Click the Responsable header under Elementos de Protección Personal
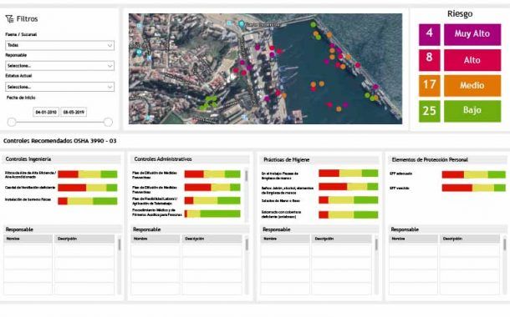 tap(447, 229)
